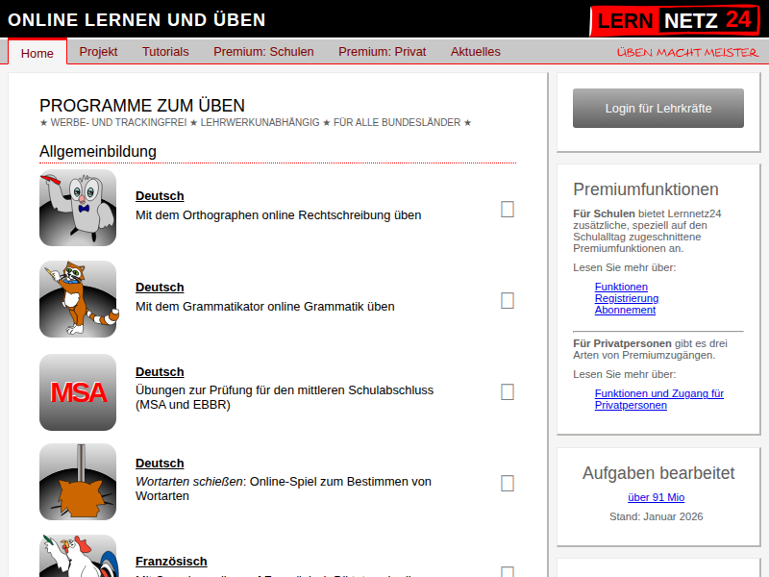Tick the checkbox beside Französisch
The height and width of the screenshot is (577, 769).
coord(508,572)
